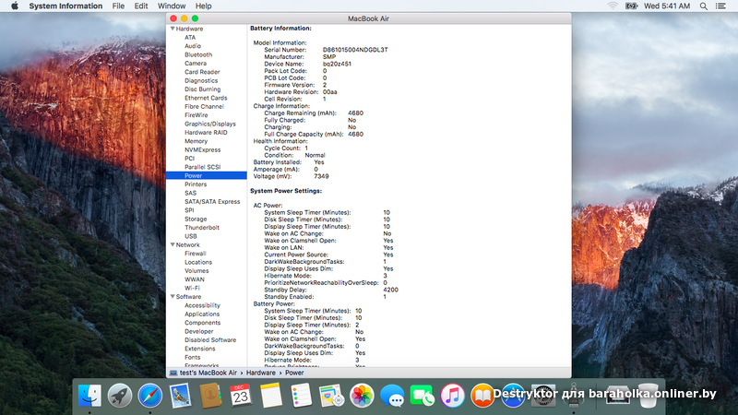Click Hardware in the bottom path bar
The height and width of the screenshot is (415, 738).
[x=261, y=373]
